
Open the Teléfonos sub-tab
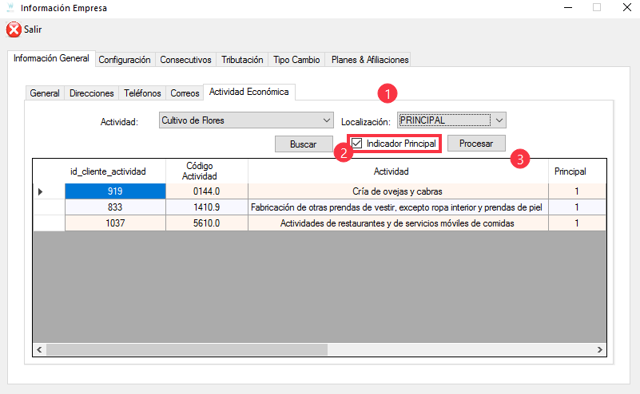(x=143, y=93)
